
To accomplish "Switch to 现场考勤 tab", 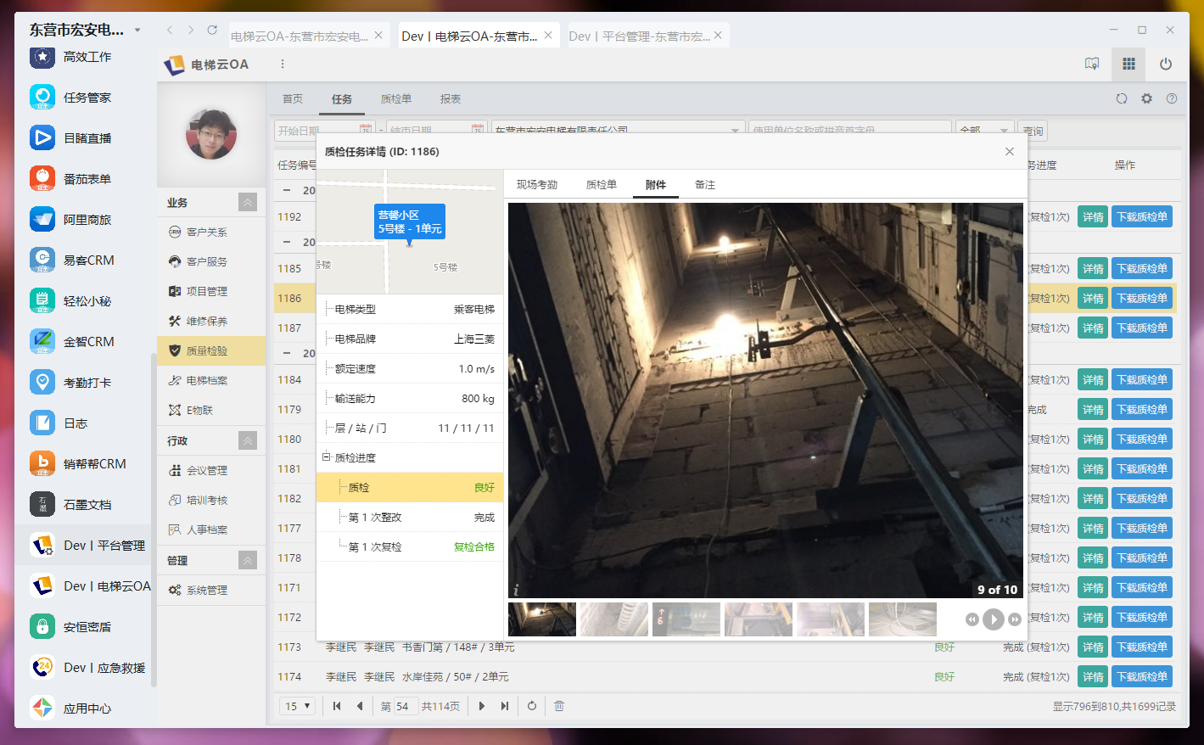I will click(537, 184).
